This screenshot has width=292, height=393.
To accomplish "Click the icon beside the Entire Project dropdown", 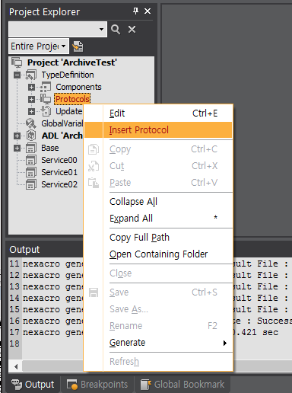I will (78, 46).
